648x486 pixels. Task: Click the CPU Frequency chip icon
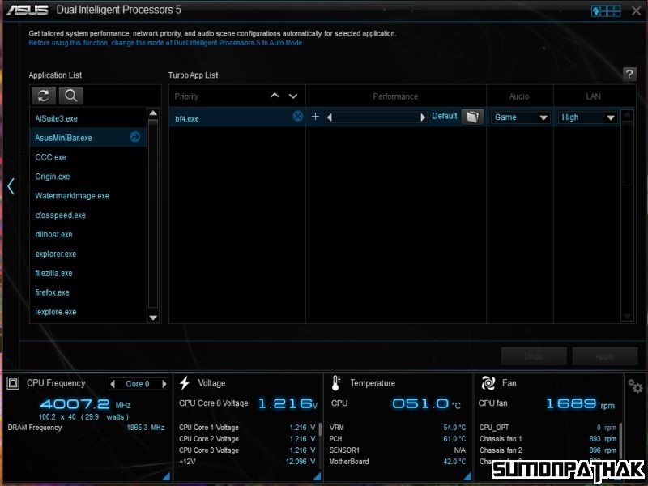point(13,383)
